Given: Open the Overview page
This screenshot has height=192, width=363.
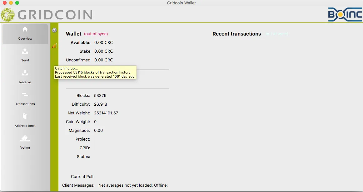Looking at the screenshot, I should coord(25,34).
